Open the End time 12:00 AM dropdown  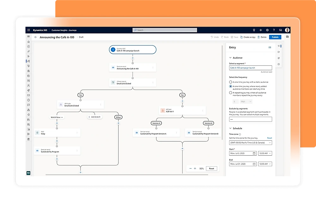point(265,164)
